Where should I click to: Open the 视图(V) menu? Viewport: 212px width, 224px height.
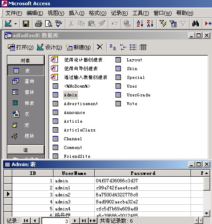point(56,13)
